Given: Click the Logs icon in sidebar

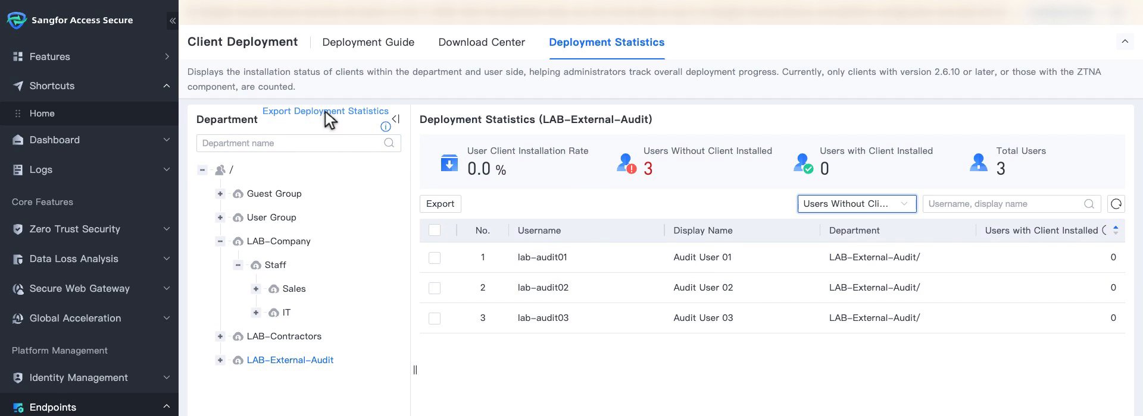Looking at the screenshot, I should pos(18,169).
